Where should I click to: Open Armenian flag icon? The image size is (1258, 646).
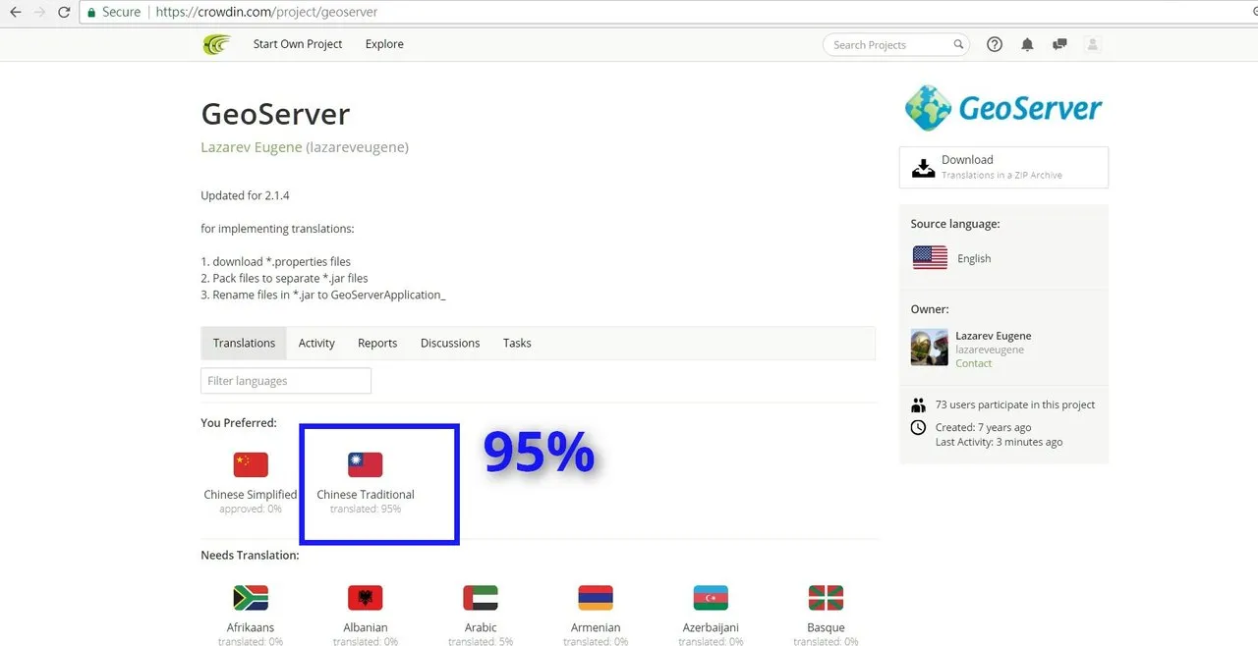tap(596, 598)
